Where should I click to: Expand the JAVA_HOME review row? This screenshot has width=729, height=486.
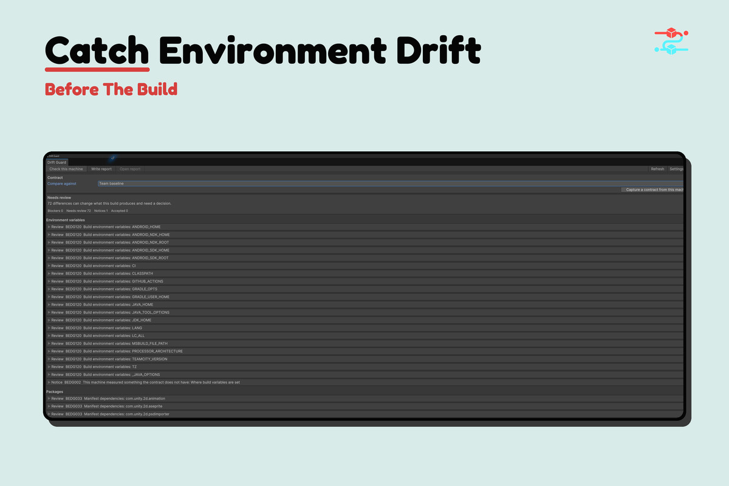coord(365,304)
